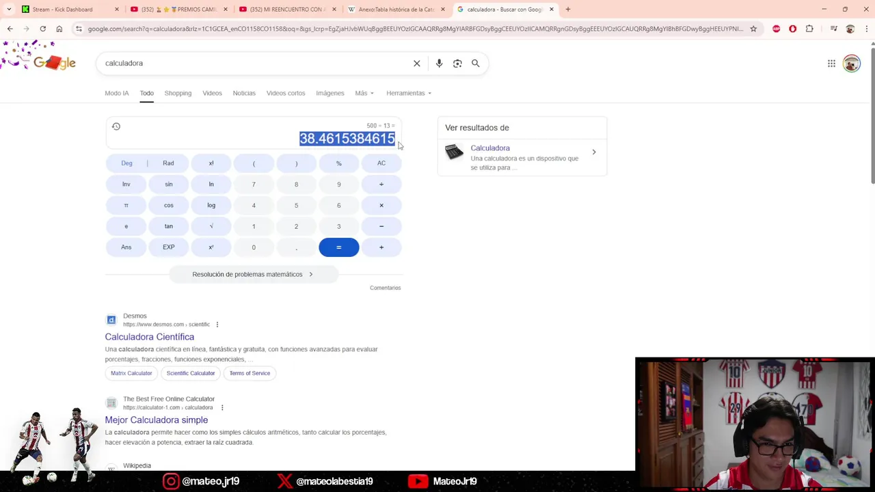Open Google account avatar on the page
The image size is (875, 492).
coord(851,64)
